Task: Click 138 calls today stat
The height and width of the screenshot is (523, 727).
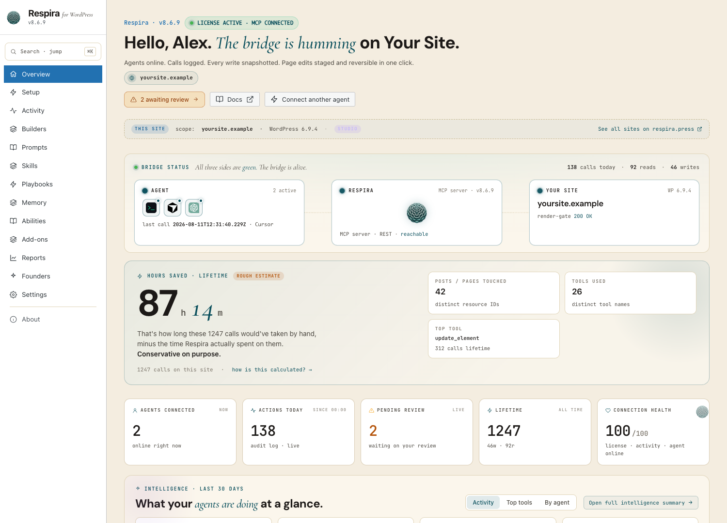Action: coord(591,168)
